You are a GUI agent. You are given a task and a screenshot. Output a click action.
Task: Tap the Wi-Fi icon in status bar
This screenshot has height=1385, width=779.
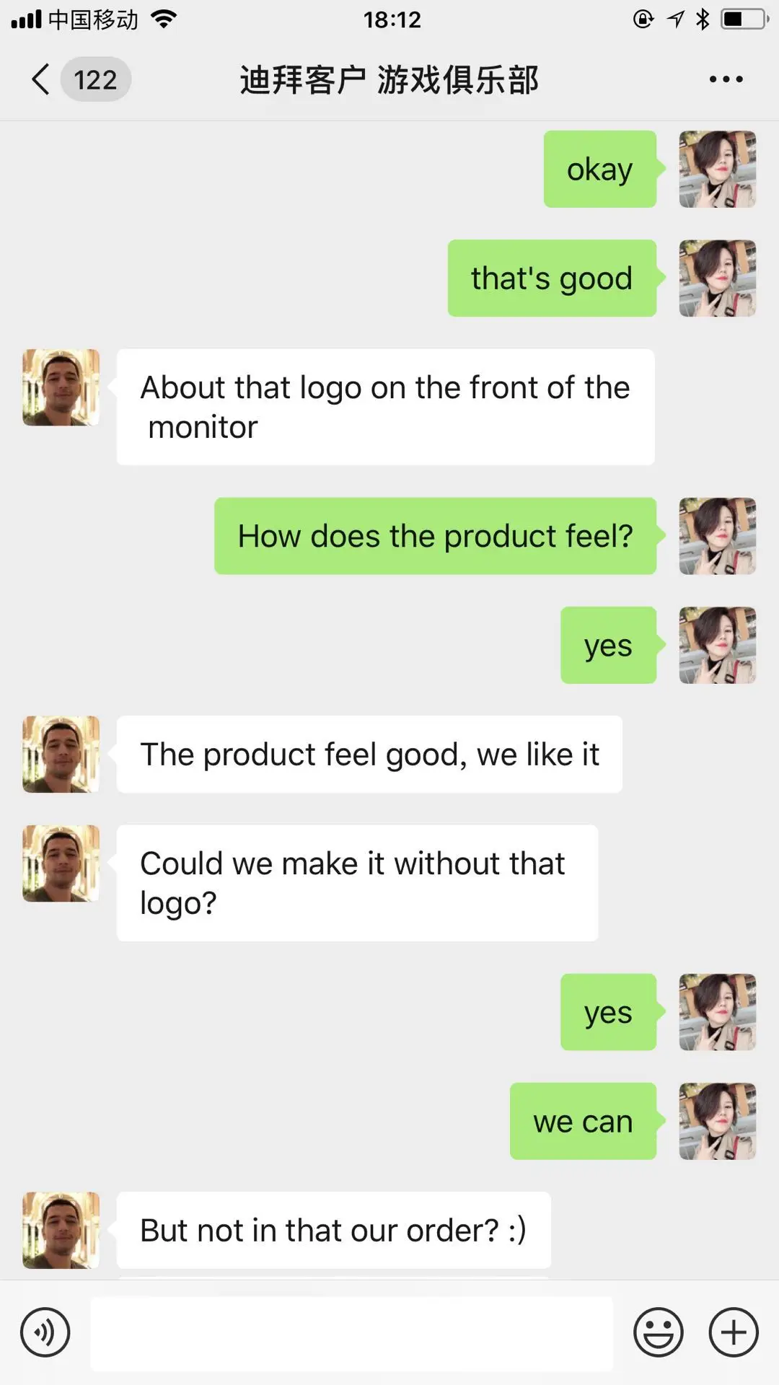(164, 19)
